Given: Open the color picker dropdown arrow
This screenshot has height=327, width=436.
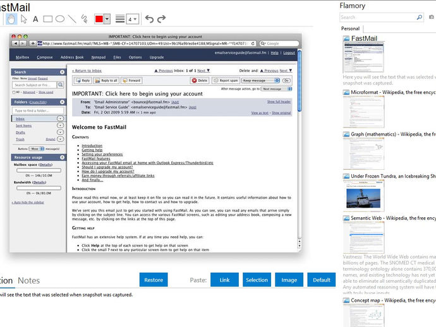Looking at the screenshot, I should coord(107,19).
